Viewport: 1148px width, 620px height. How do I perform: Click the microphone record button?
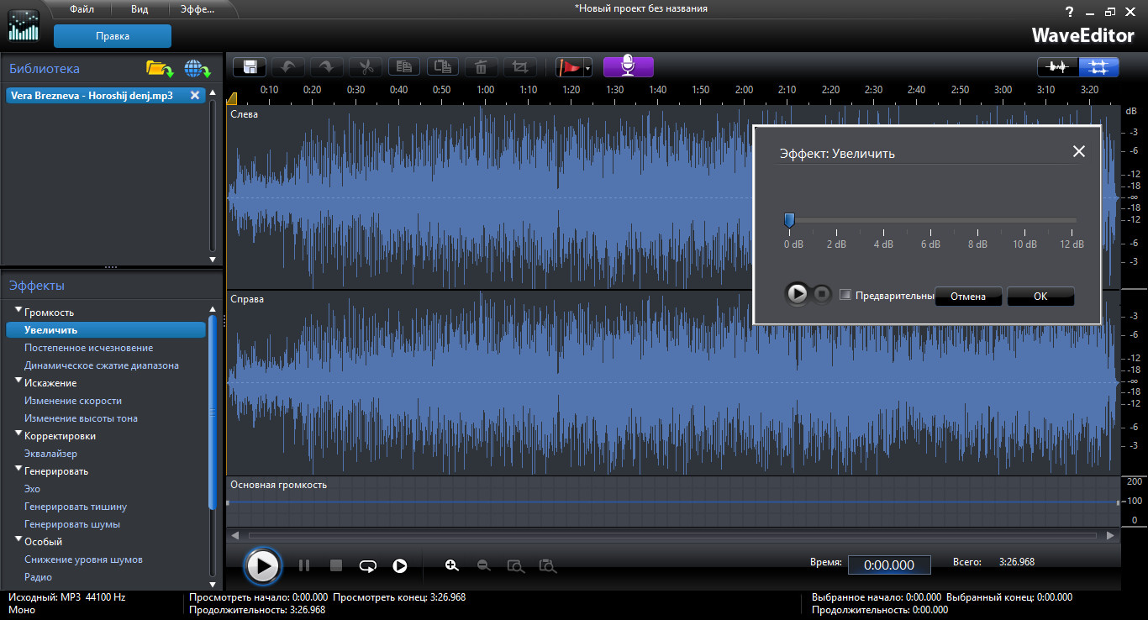628,67
